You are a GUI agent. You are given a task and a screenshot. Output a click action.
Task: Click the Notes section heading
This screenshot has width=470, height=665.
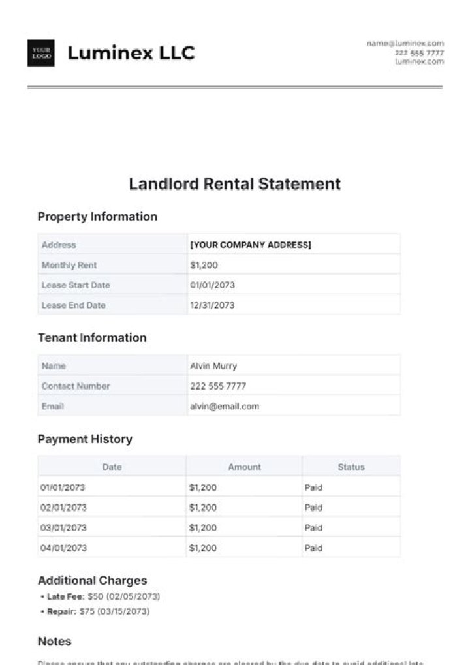[x=54, y=642]
